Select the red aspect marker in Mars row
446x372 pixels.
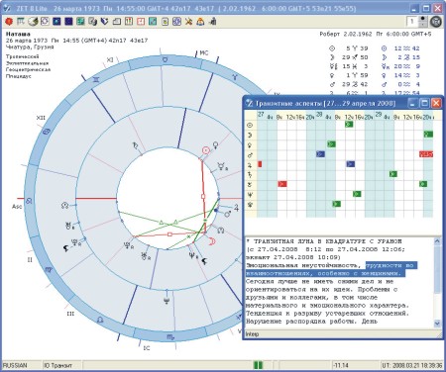[x=426, y=154]
